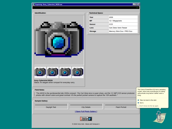Choose 'Take me back to the start' option

tap(148, 100)
